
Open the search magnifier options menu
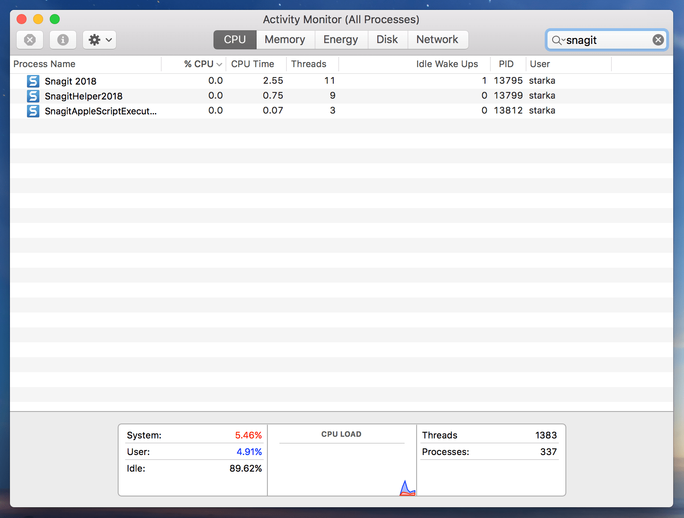[x=558, y=40]
